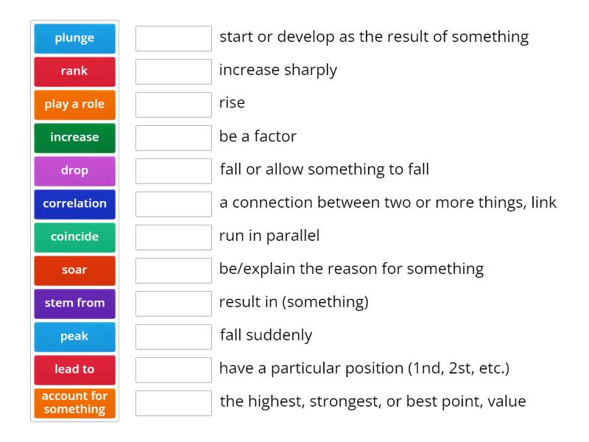The height and width of the screenshot is (442, 589).
Task: Click the answer box beside 'fall suddenly'
Action: pyautogui.click(x=173, y=336)
